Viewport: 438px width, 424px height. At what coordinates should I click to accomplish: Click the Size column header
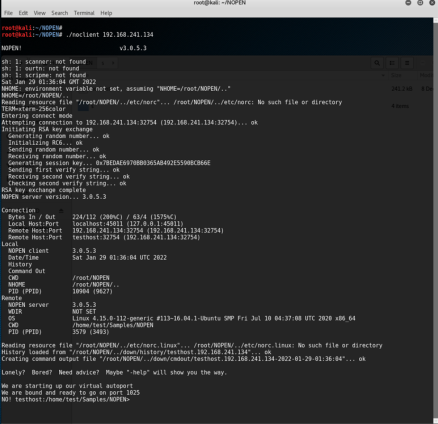click(x=396, y=75)
